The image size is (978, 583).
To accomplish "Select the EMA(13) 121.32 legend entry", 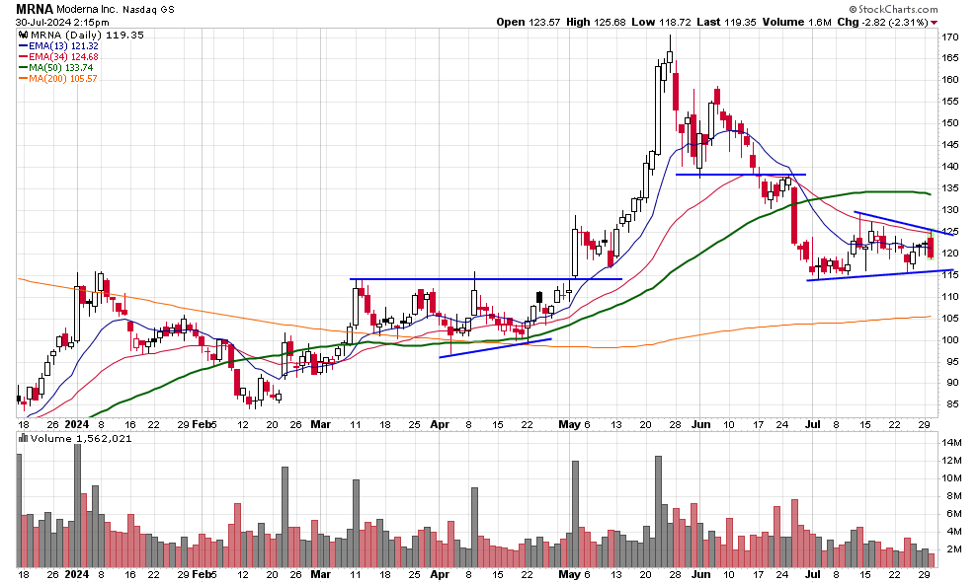I will [x=63, y=46].
